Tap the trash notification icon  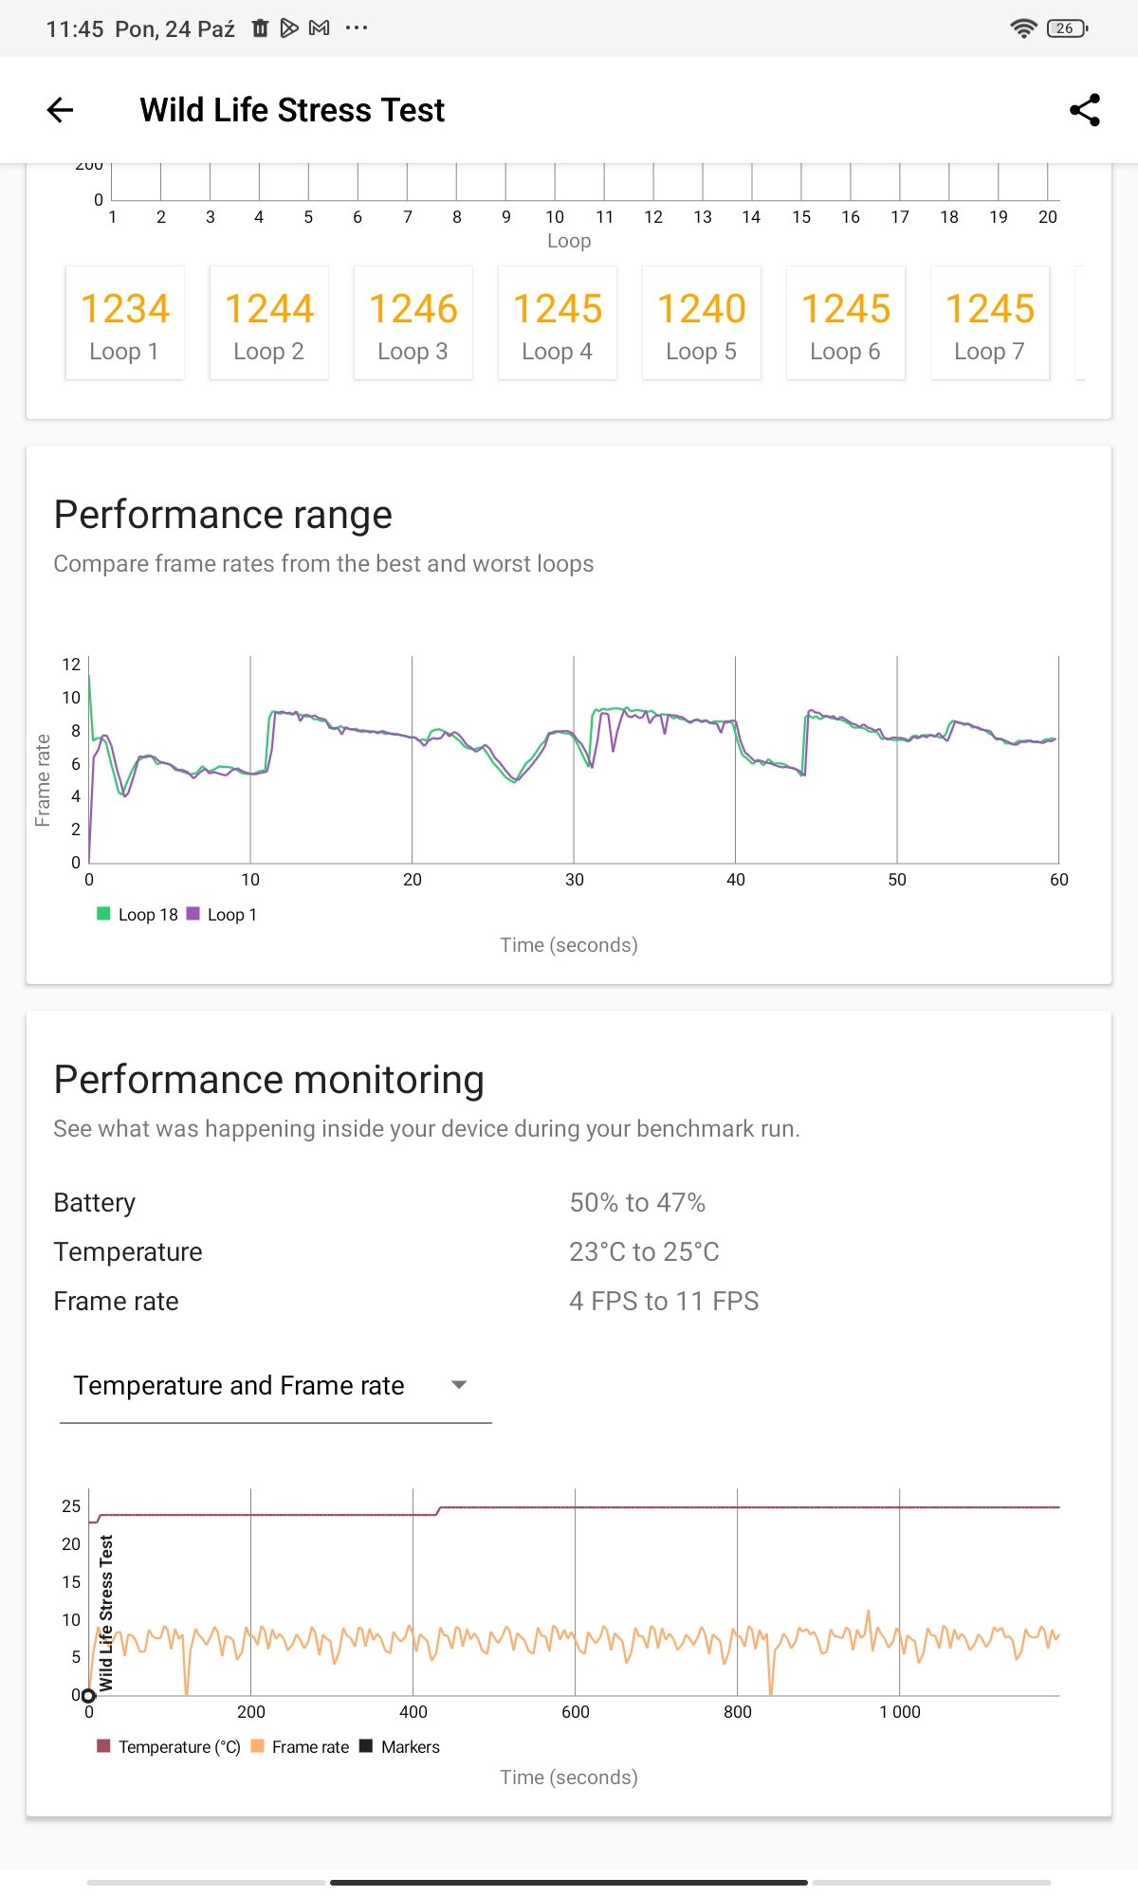click(x=260, y=28)
